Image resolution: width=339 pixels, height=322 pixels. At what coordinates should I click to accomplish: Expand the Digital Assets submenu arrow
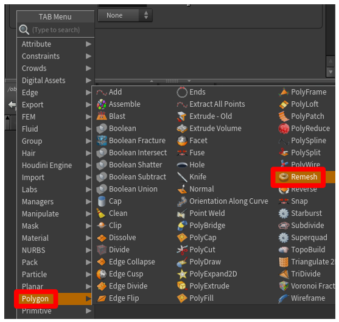[x=88, y=80]
